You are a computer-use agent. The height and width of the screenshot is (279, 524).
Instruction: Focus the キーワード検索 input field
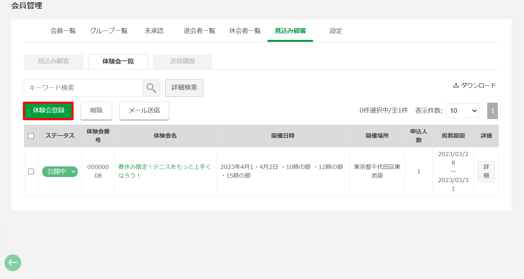click(83, 88)
